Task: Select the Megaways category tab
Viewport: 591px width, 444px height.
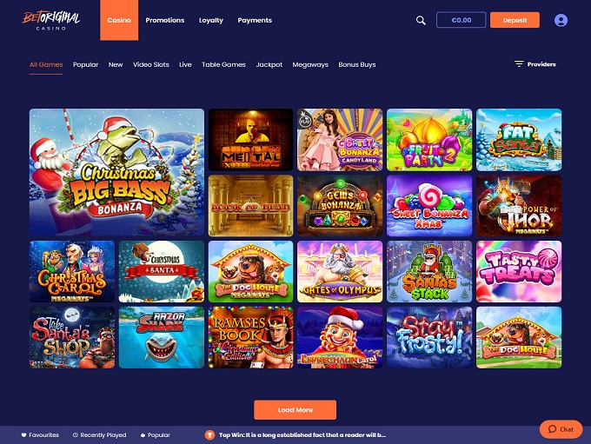Action: (310, 64)
